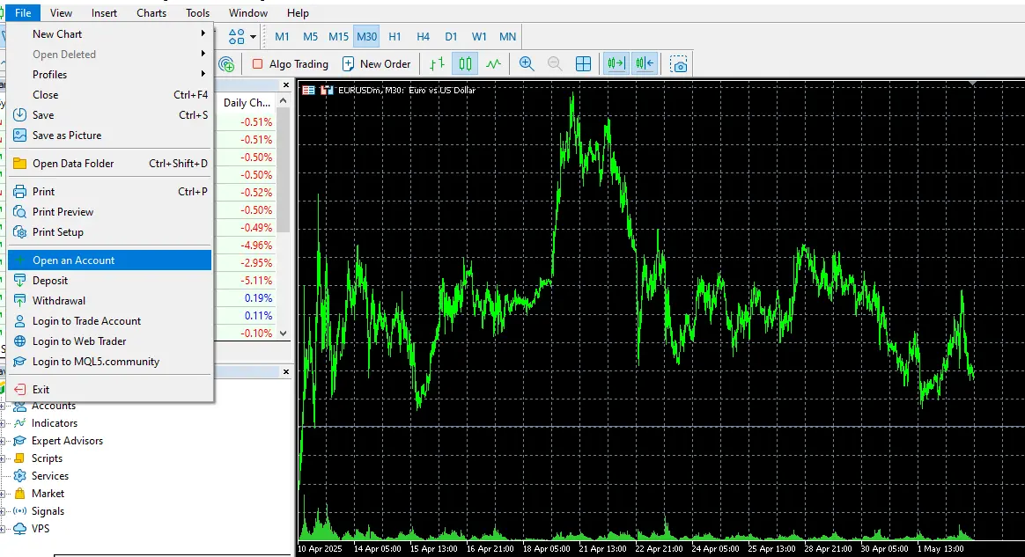Open the objects shapes dropdown arrow

[253, 37]
